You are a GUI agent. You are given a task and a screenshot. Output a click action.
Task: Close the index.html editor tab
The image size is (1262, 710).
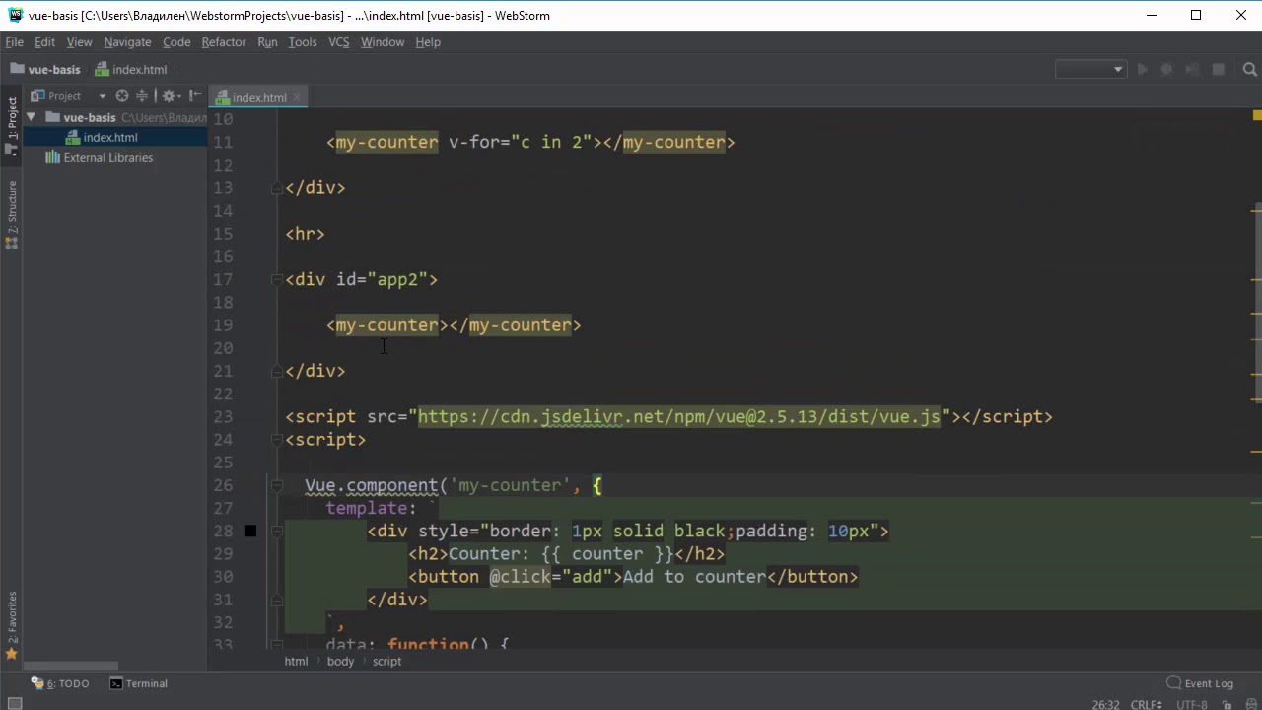tap(297, 97)
